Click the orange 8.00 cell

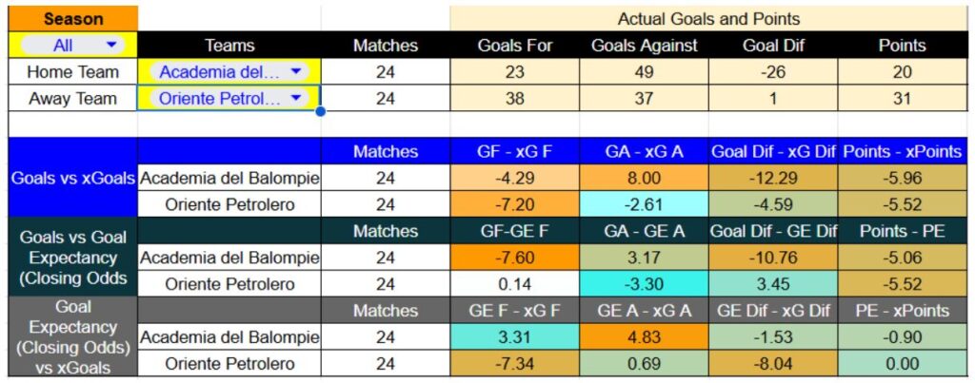[x=644, y=178]
